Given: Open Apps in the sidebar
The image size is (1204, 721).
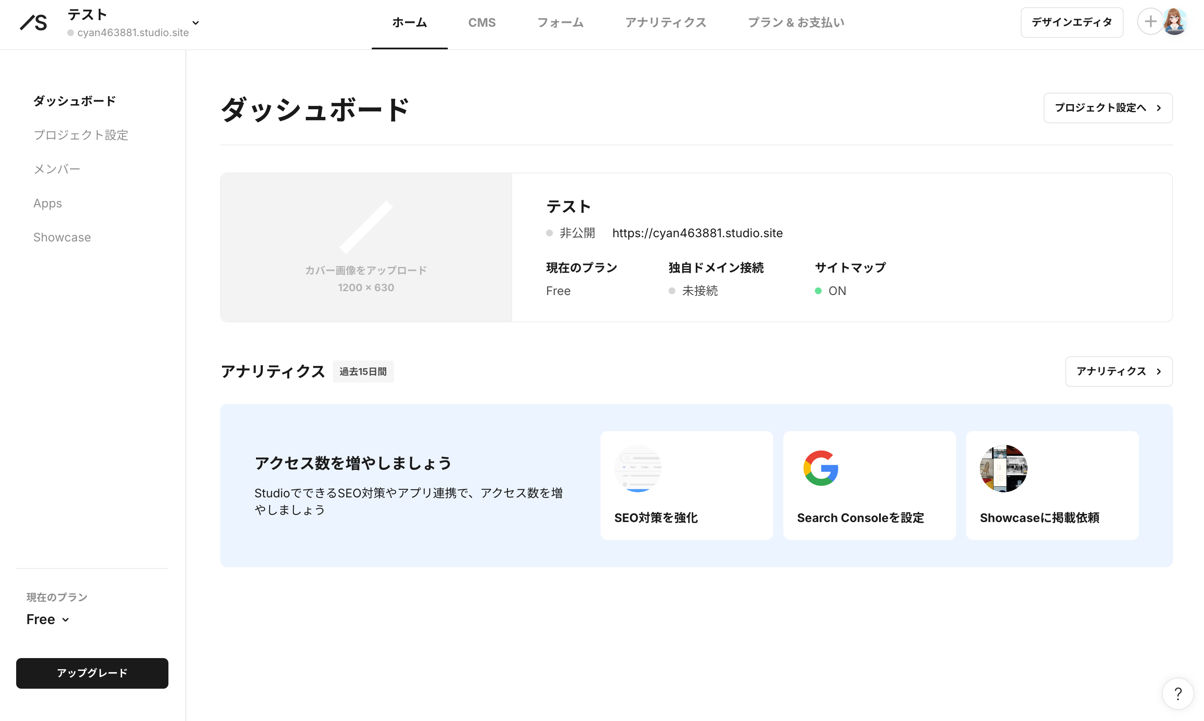Looking at the screenshot, I should click(x=48, y=203).
